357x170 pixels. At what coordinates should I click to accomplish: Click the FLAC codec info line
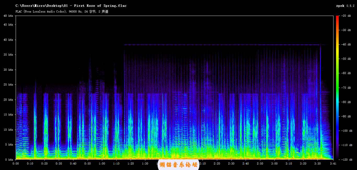tap(62, 11)
